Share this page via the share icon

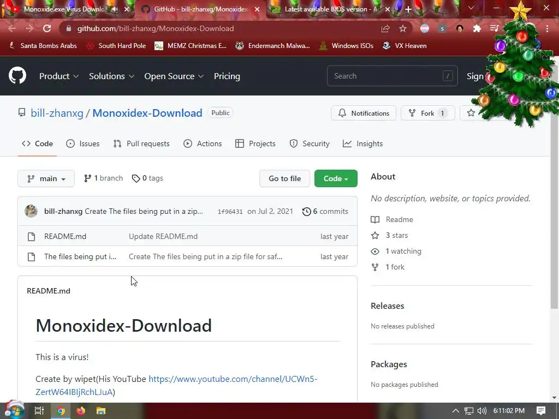pyautogui.click(x=385, y=28)
